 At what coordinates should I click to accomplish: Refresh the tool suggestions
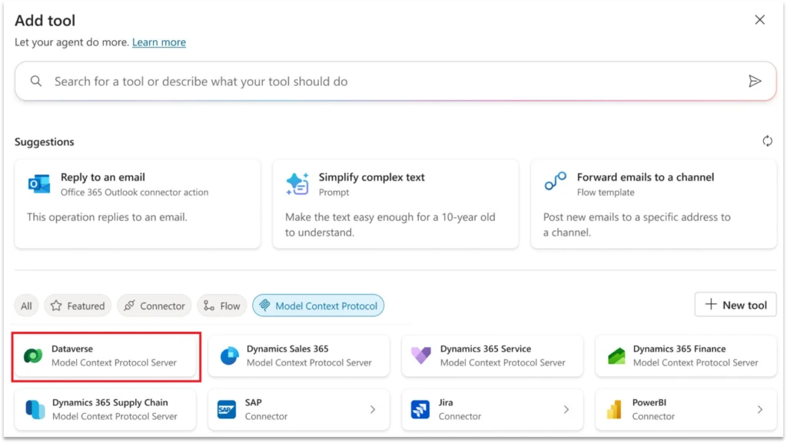767,141
